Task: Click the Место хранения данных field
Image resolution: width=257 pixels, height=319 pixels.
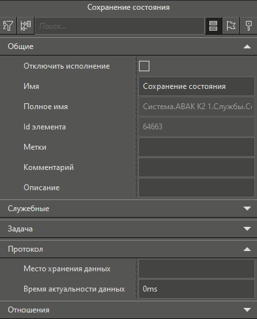Action: coord(196,269)
